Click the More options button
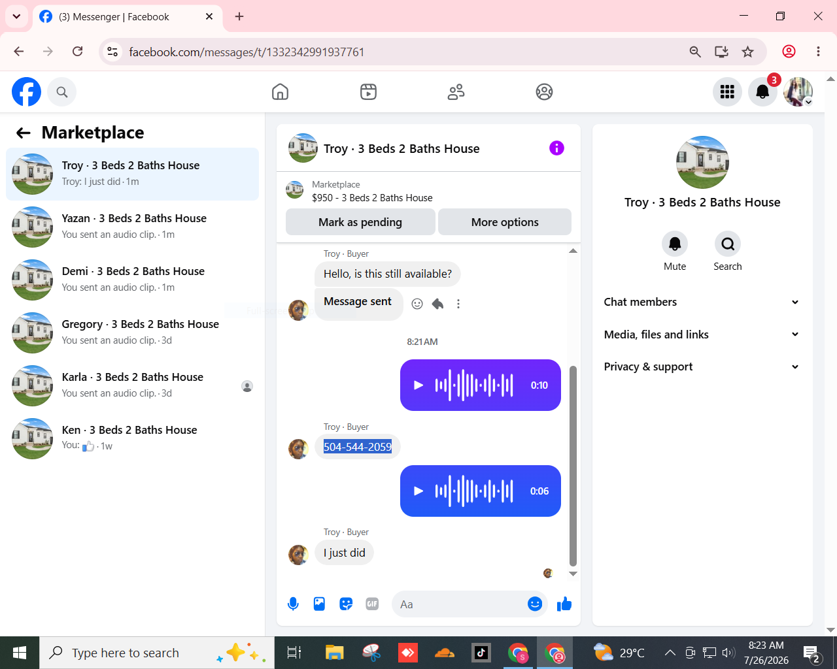837x669 pixels. click(505, 222)
